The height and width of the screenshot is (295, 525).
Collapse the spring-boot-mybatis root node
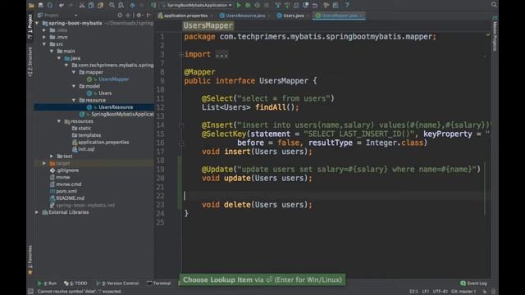click(x=37, y=23)
